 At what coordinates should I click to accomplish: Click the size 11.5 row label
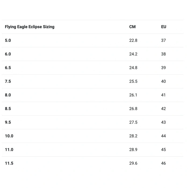[9, 163]
